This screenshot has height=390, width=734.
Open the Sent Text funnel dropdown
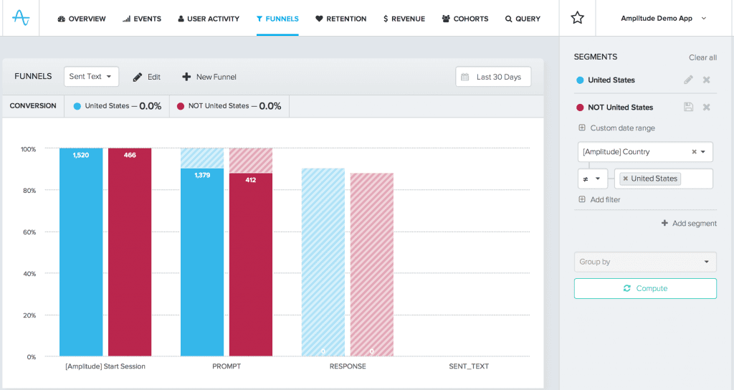coord(91,77)
